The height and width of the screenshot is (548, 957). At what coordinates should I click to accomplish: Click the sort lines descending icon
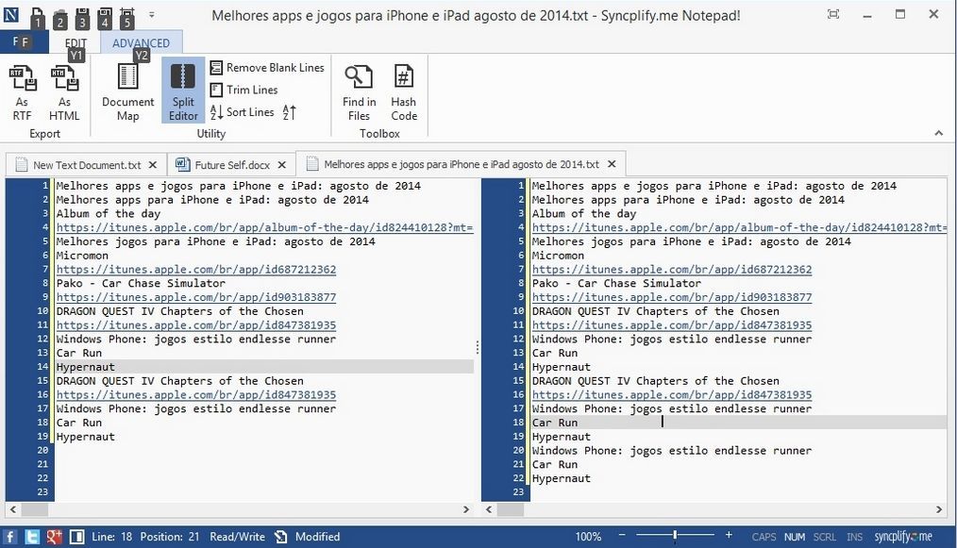[x=290, y=111]
